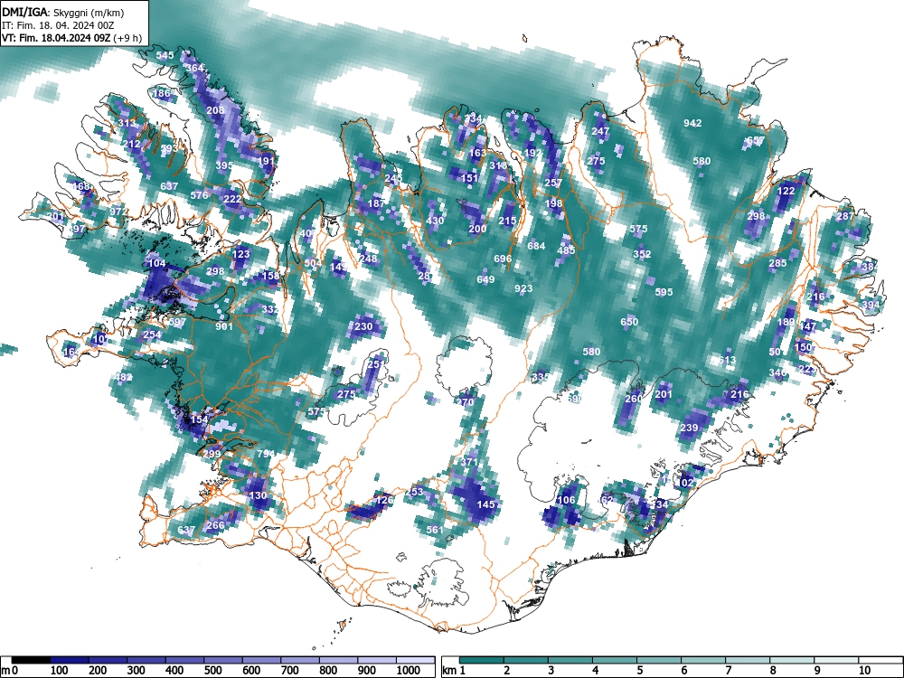
Task: Click the visibility value 287
Action: click(845, 217)
